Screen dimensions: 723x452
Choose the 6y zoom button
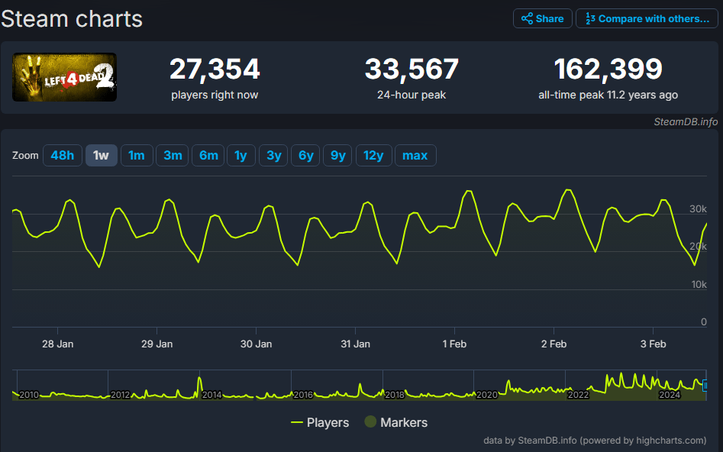point(305,156)
